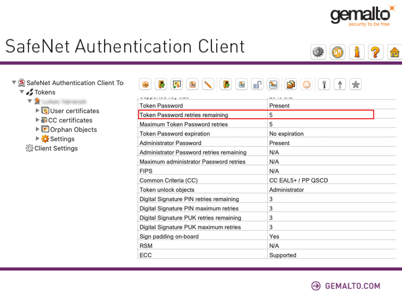Click the key icon in the toolbar
The image size is (402, 300).
[x=324, y=84]
